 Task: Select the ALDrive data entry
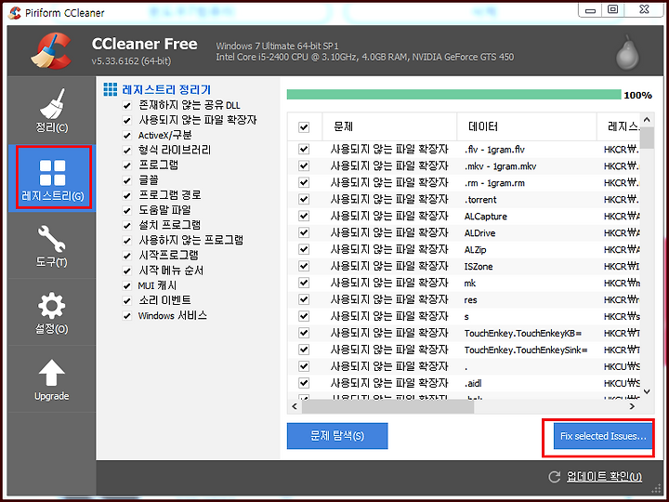pos(479,232)
